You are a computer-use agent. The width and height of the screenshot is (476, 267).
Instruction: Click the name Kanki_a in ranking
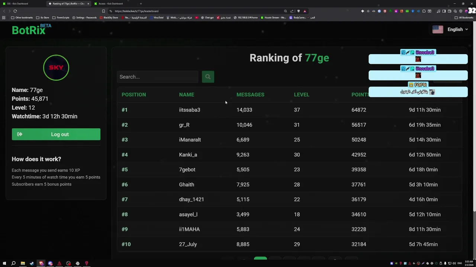[188, 155]
